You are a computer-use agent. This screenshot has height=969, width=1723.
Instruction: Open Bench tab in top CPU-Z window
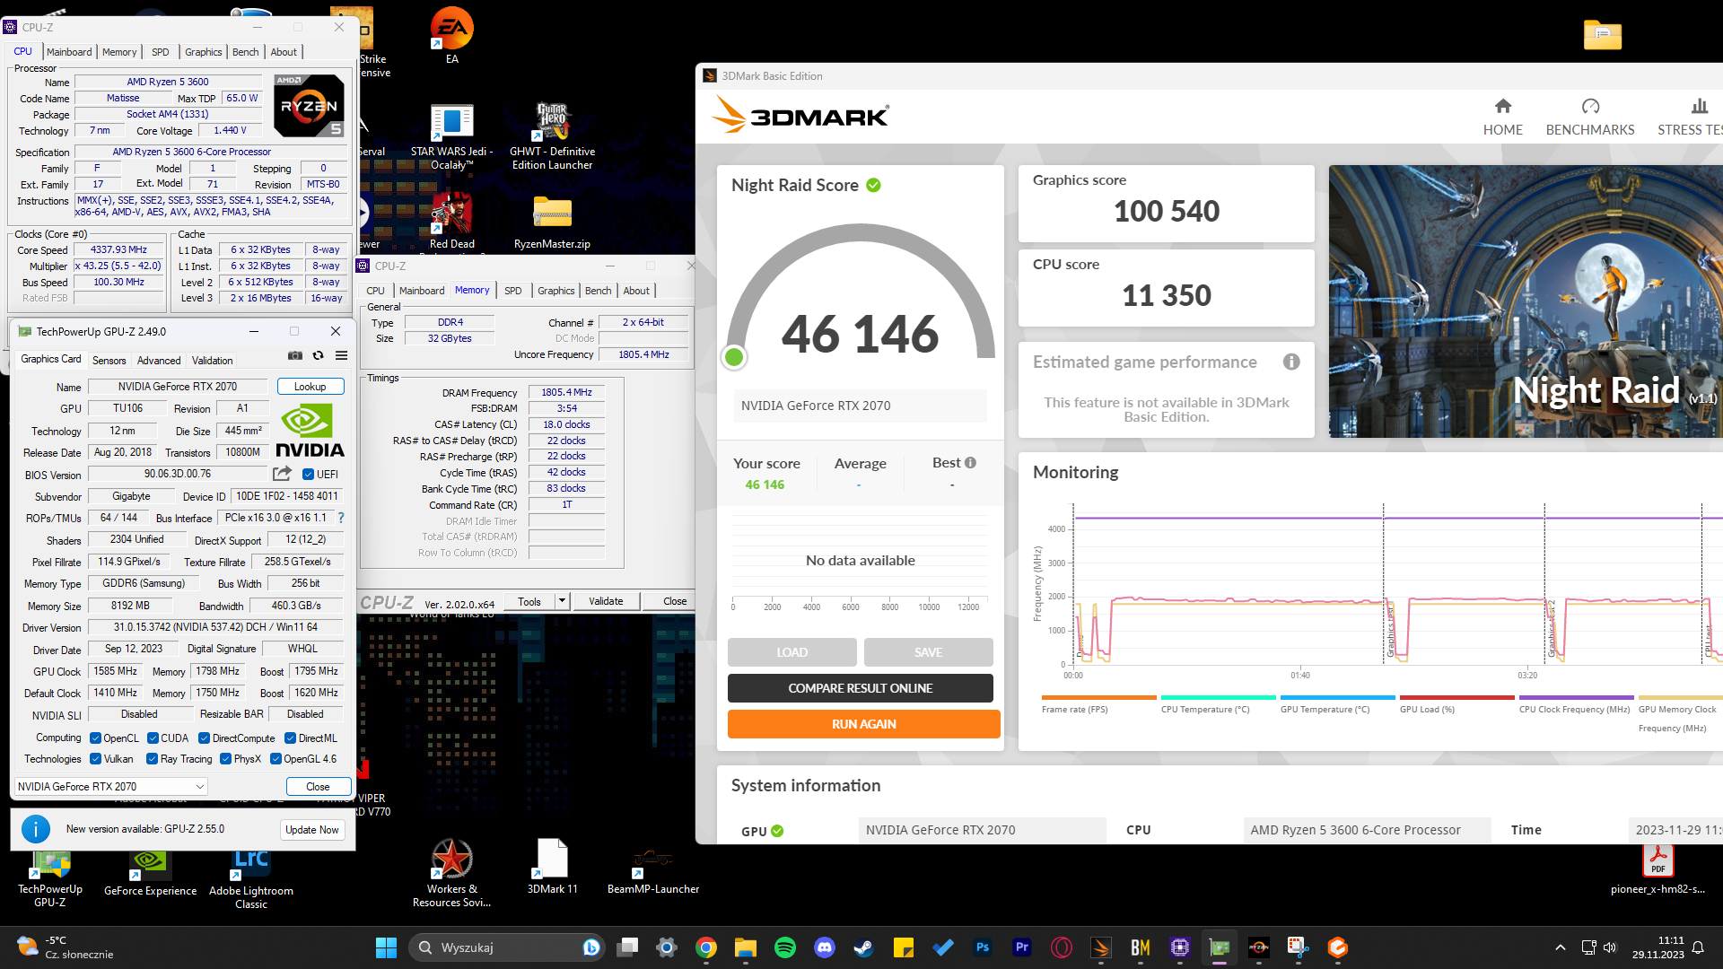pos(245,52)
